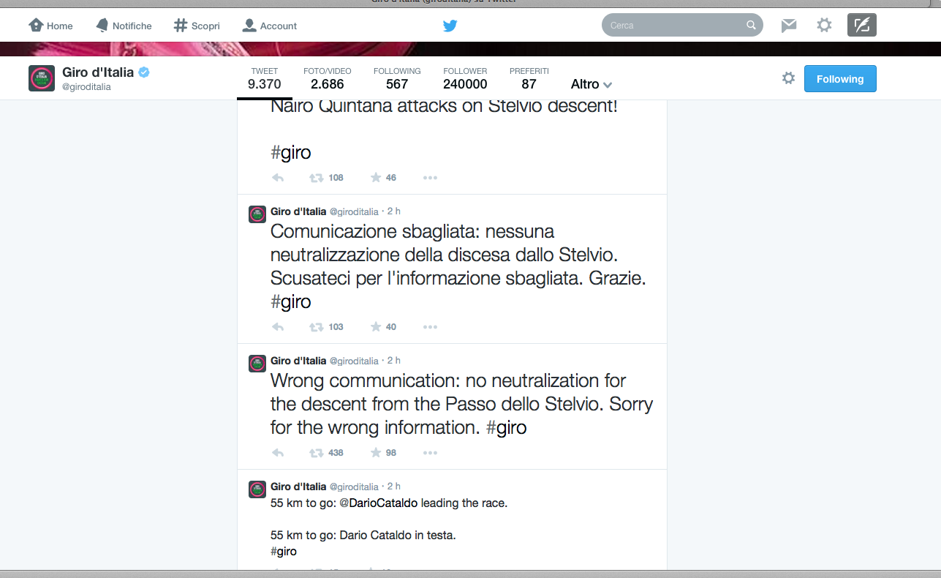Open more options on Comunicazione sbagliata tweet
The width and height of the screenshot is (941, 578).
(430, 327)
